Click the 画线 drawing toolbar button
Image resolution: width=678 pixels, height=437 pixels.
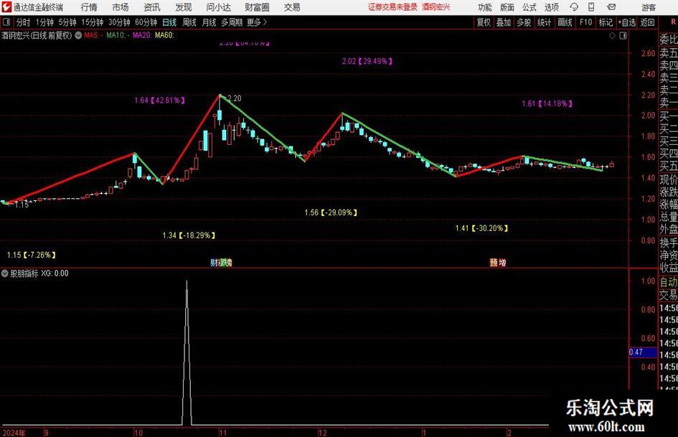[565, 22]
